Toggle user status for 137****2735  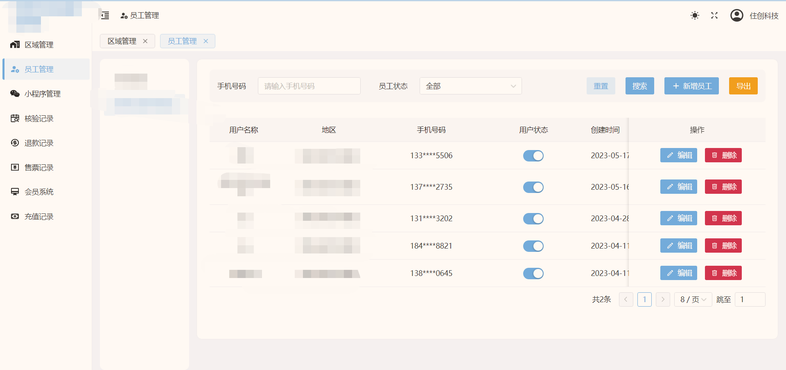click(x=533, y=187)
